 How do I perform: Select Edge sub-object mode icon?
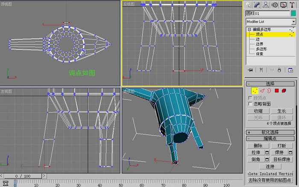[262, 91]
